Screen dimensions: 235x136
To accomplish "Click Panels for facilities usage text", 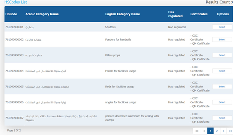I will click(121, 71).
